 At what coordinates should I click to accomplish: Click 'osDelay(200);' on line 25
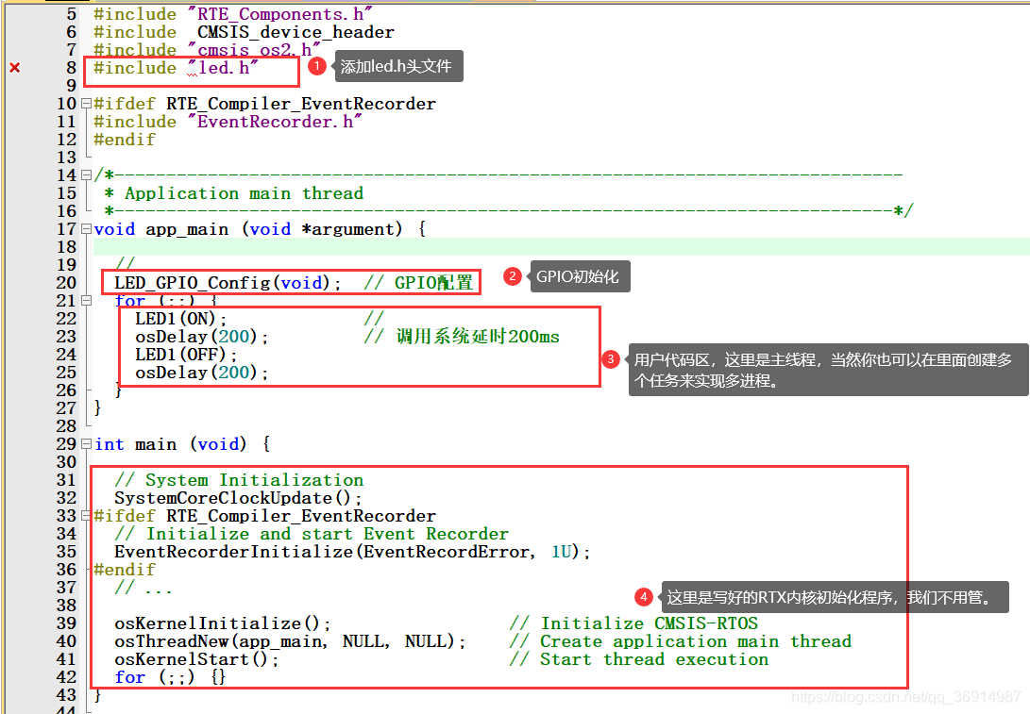coord(202,373)
